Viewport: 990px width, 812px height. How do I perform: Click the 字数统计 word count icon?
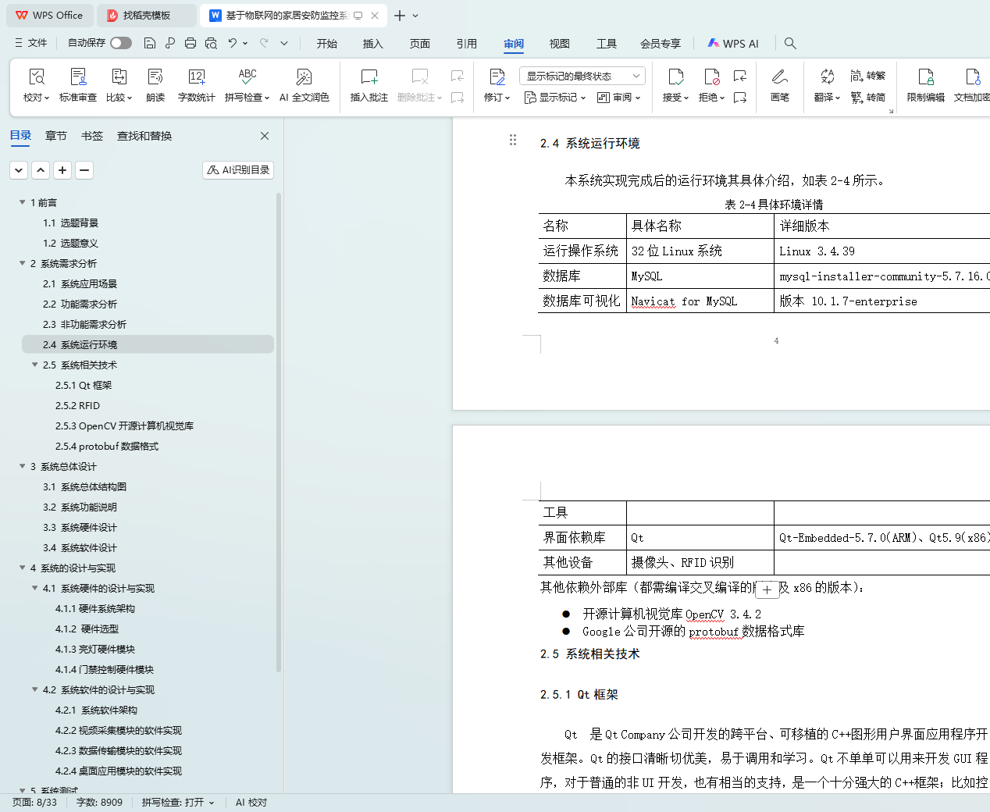pyautogui.click(x=196, y=77)
